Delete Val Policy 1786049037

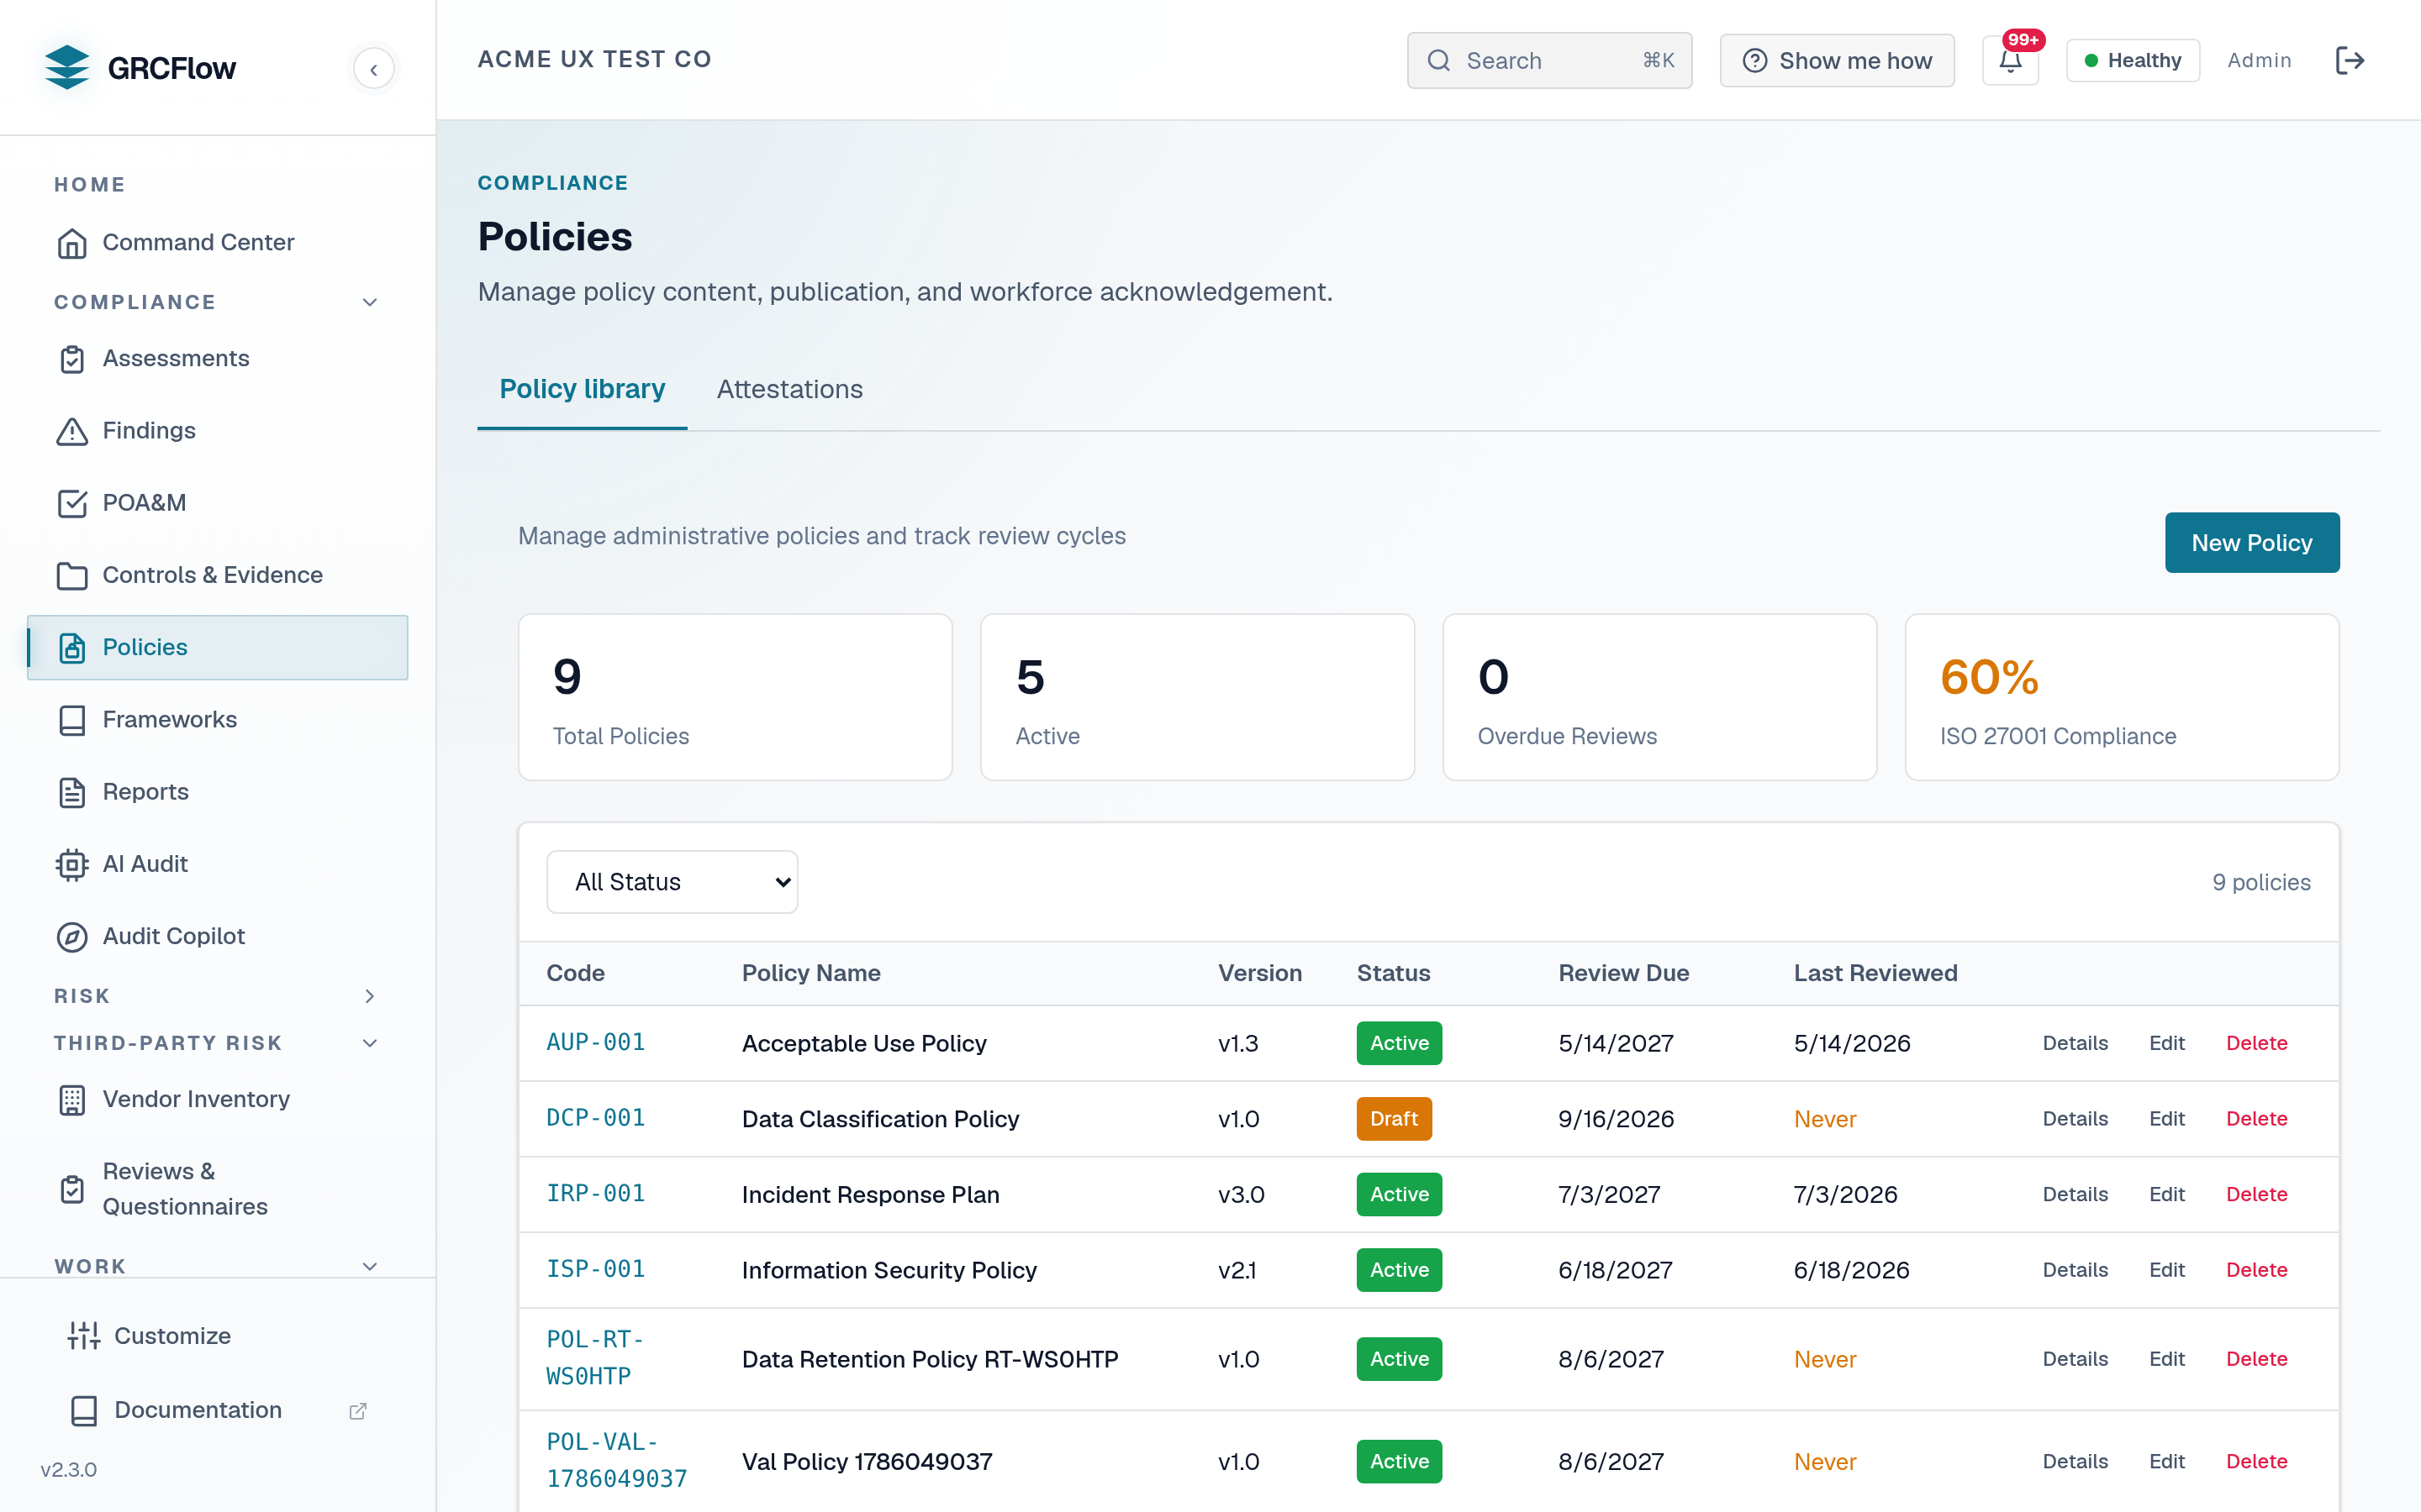pos(2257,1462)
